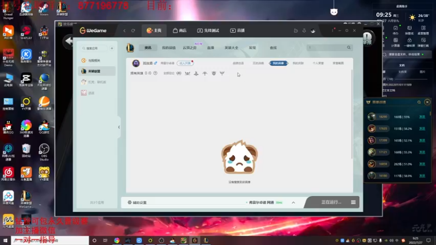Click the help question-mark icon next to 0/0
The width and height of the screenshot is (436, 245).
coord(155,73)
